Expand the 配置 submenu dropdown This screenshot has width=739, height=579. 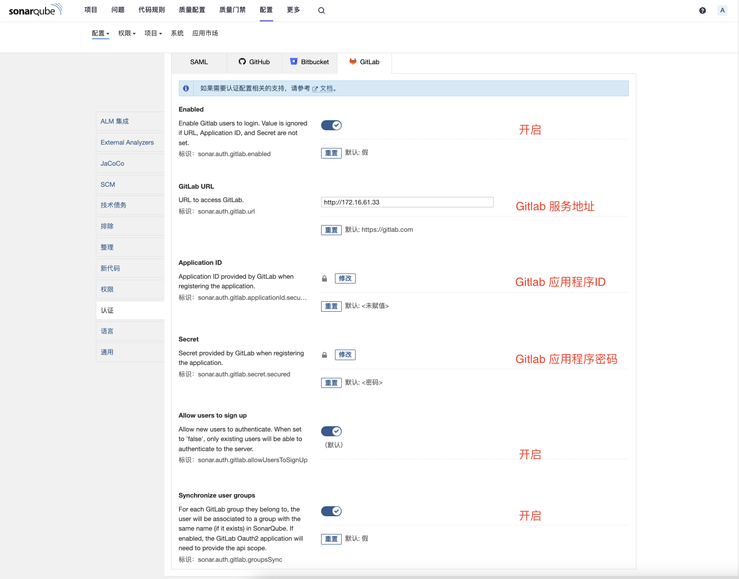click(101, 34)
